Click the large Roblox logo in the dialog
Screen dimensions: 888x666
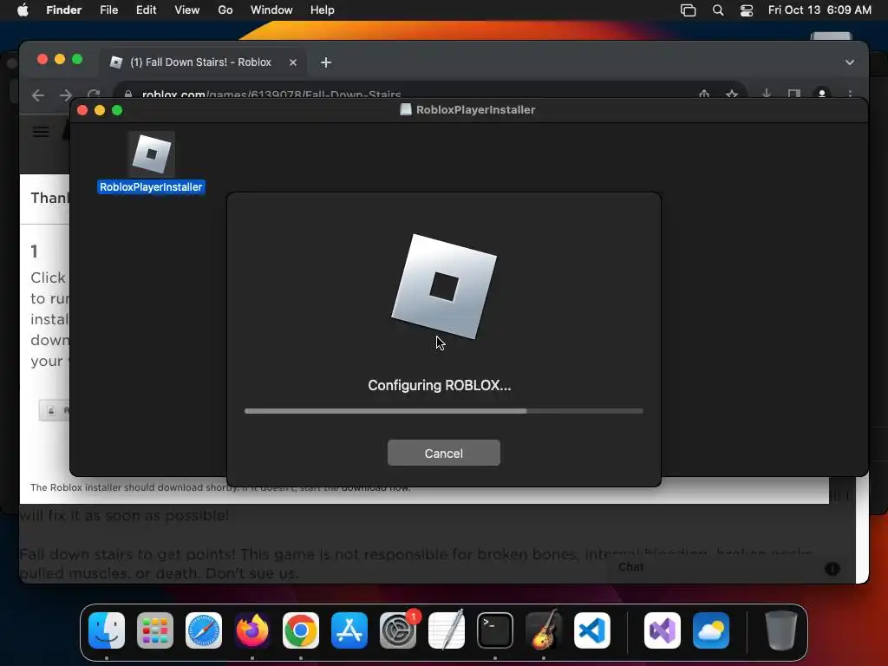point(444,286)
